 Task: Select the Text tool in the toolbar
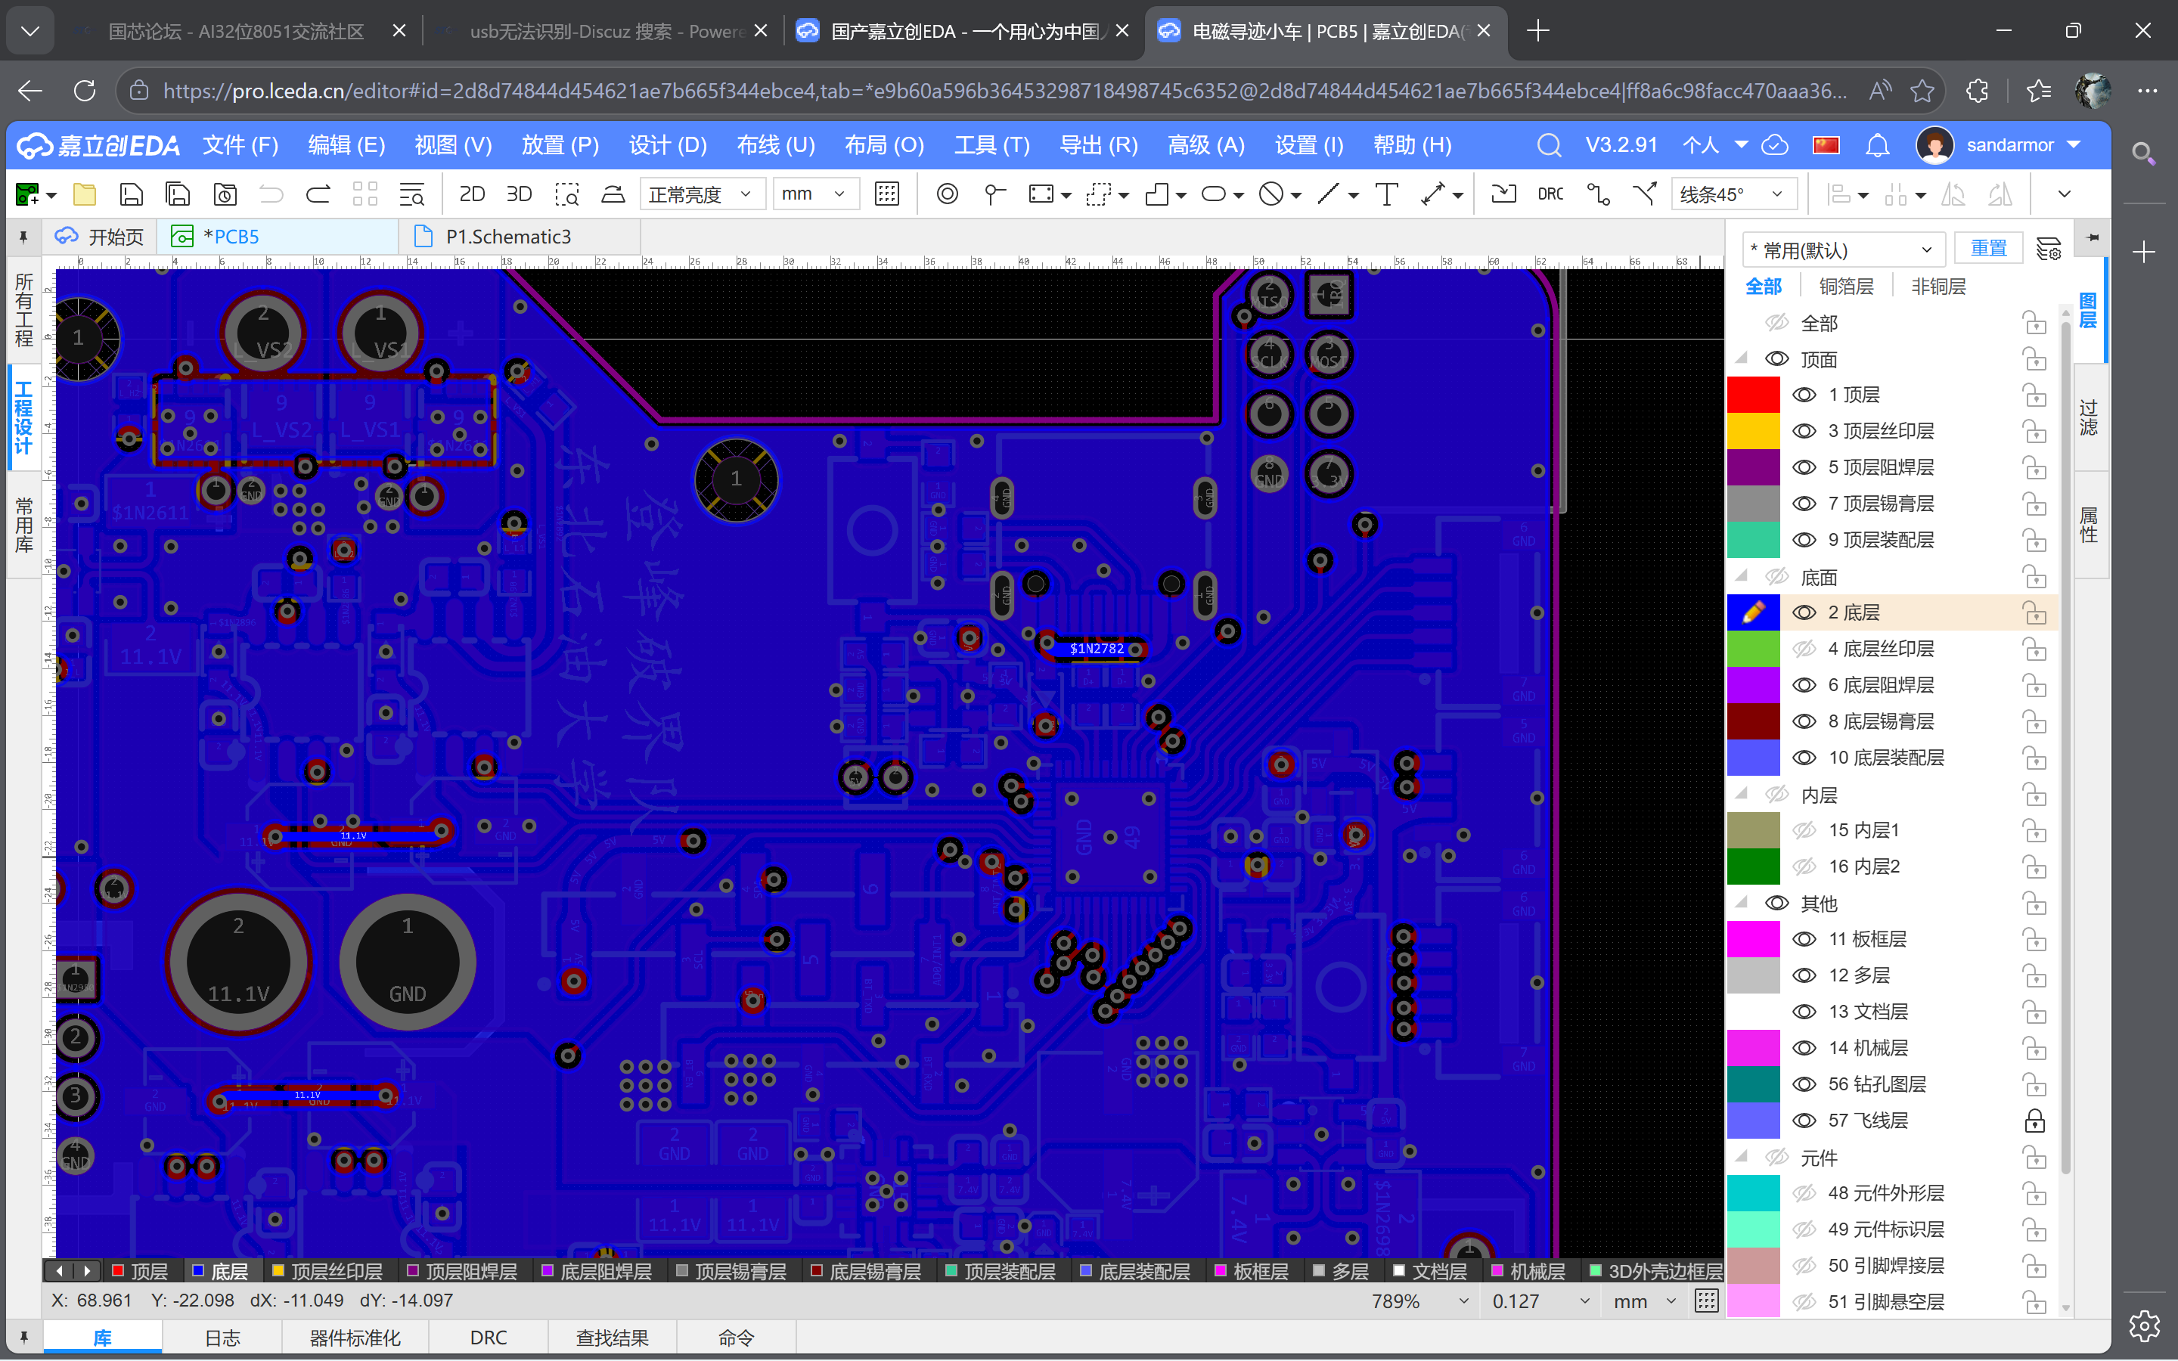point(1386,194)
